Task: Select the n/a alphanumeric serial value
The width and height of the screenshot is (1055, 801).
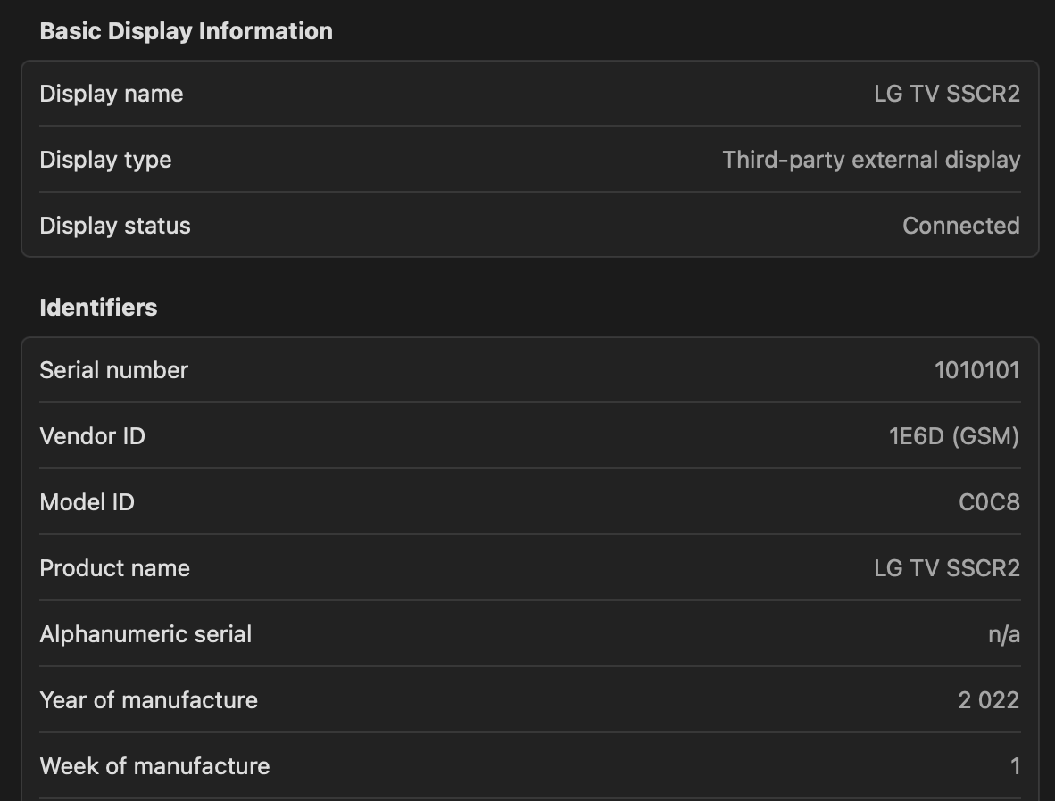Action: point(1003,634)
